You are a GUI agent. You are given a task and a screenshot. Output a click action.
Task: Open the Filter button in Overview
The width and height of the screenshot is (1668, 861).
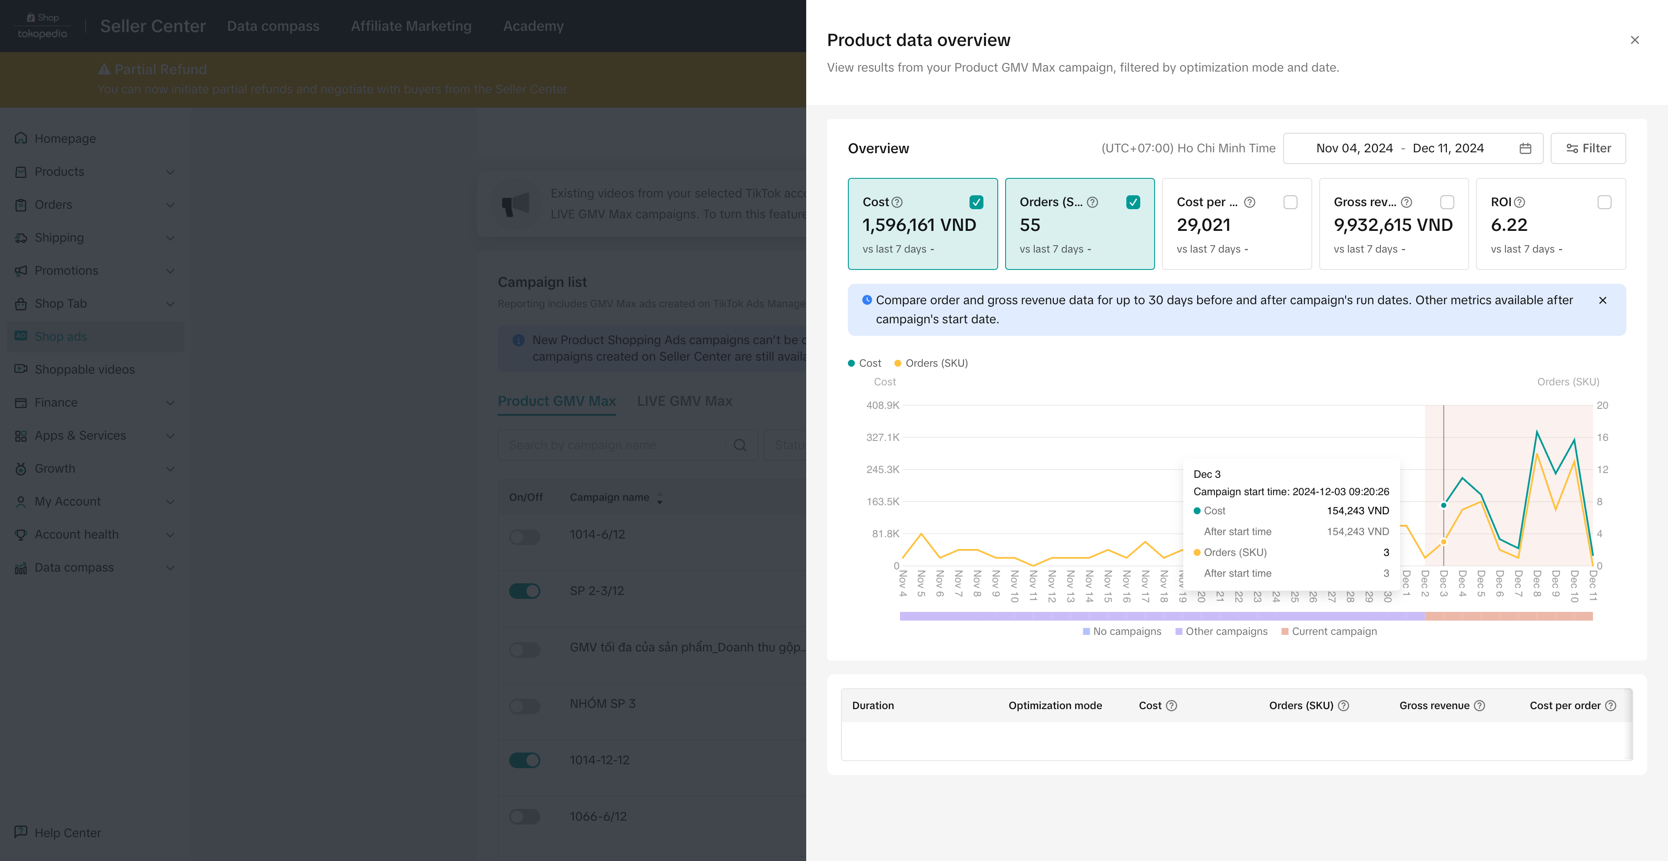coord(1588,148)
